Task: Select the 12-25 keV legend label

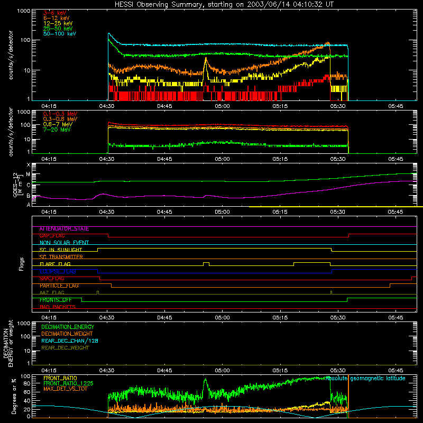Action: (x=58, y=23)
